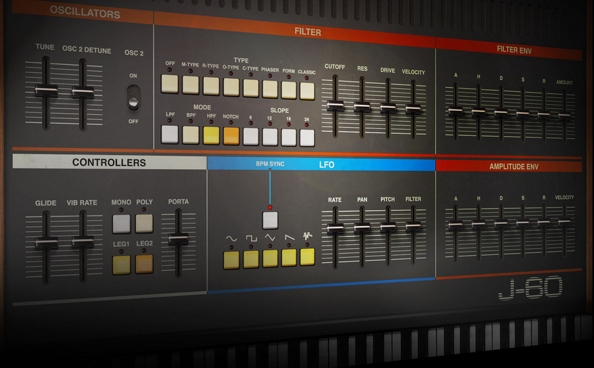Enable LEG1 legato mode

point(121,265)
